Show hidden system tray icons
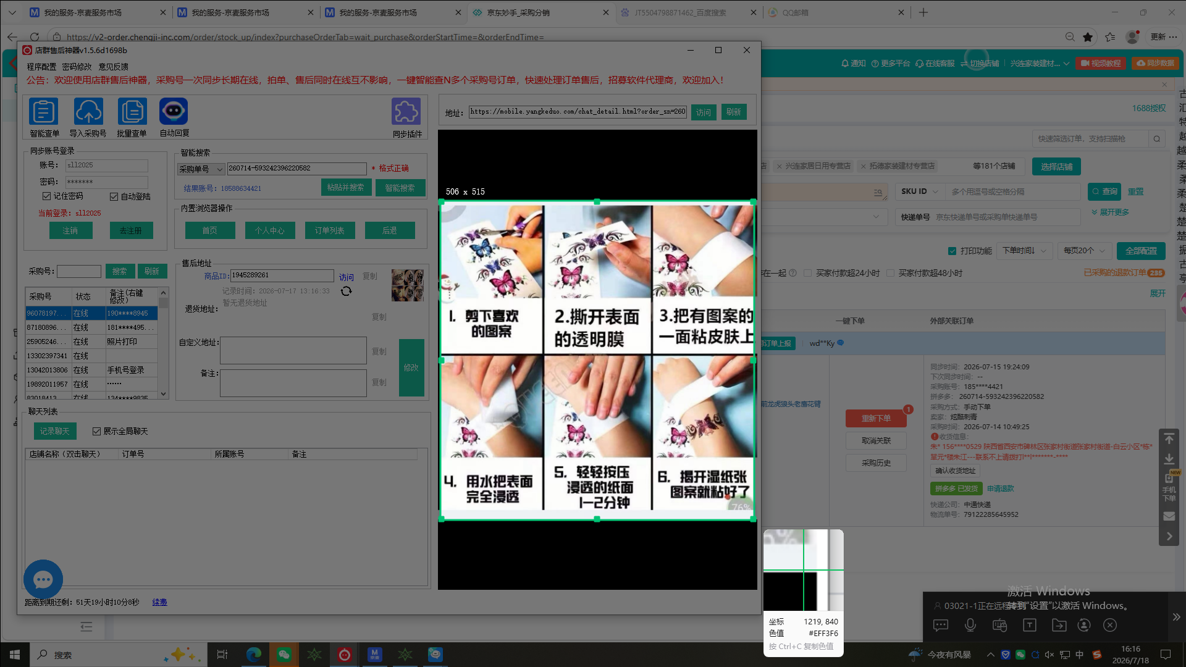The width and height of the screenshot is (1186, 667). [990, 655]
